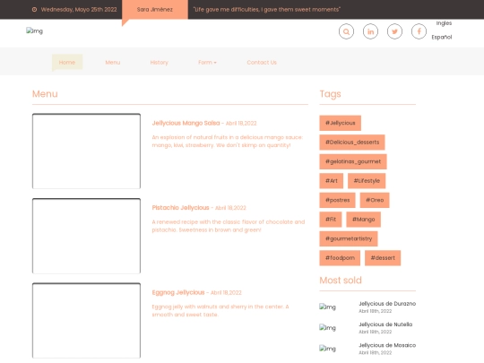484x363 pixels.
Task: Click the Pistachio description text
Action: click(x=229, y=226)
